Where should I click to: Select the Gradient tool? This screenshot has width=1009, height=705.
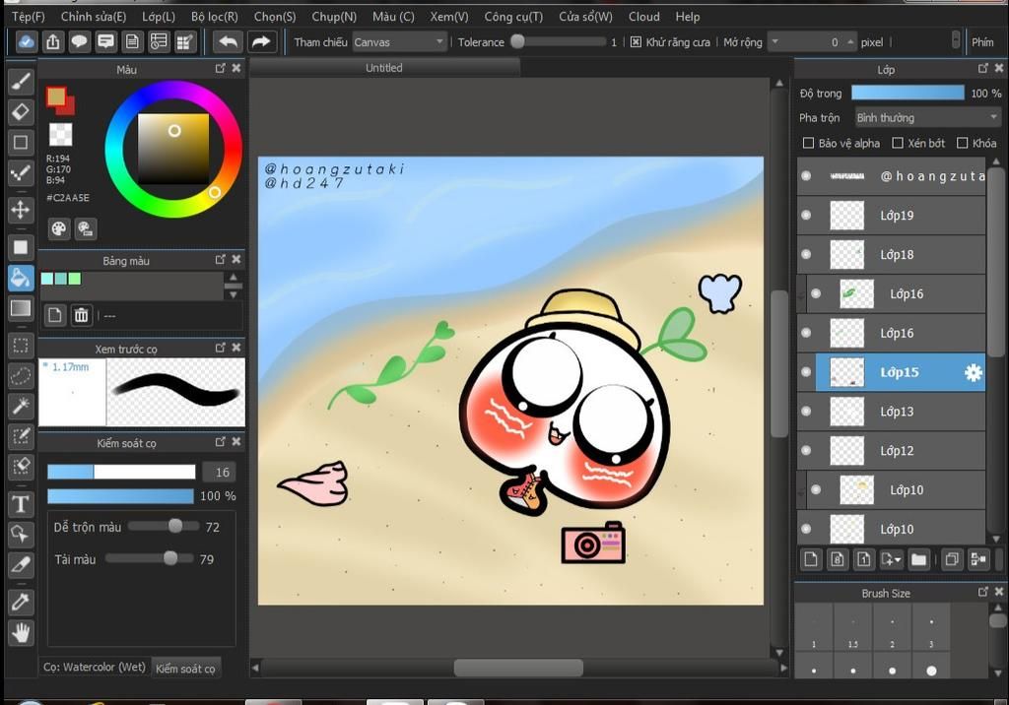pyautogui.click(x=21, y=308)
